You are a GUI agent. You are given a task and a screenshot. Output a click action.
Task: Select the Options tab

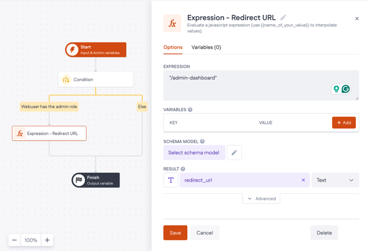[x=173, y=47]
